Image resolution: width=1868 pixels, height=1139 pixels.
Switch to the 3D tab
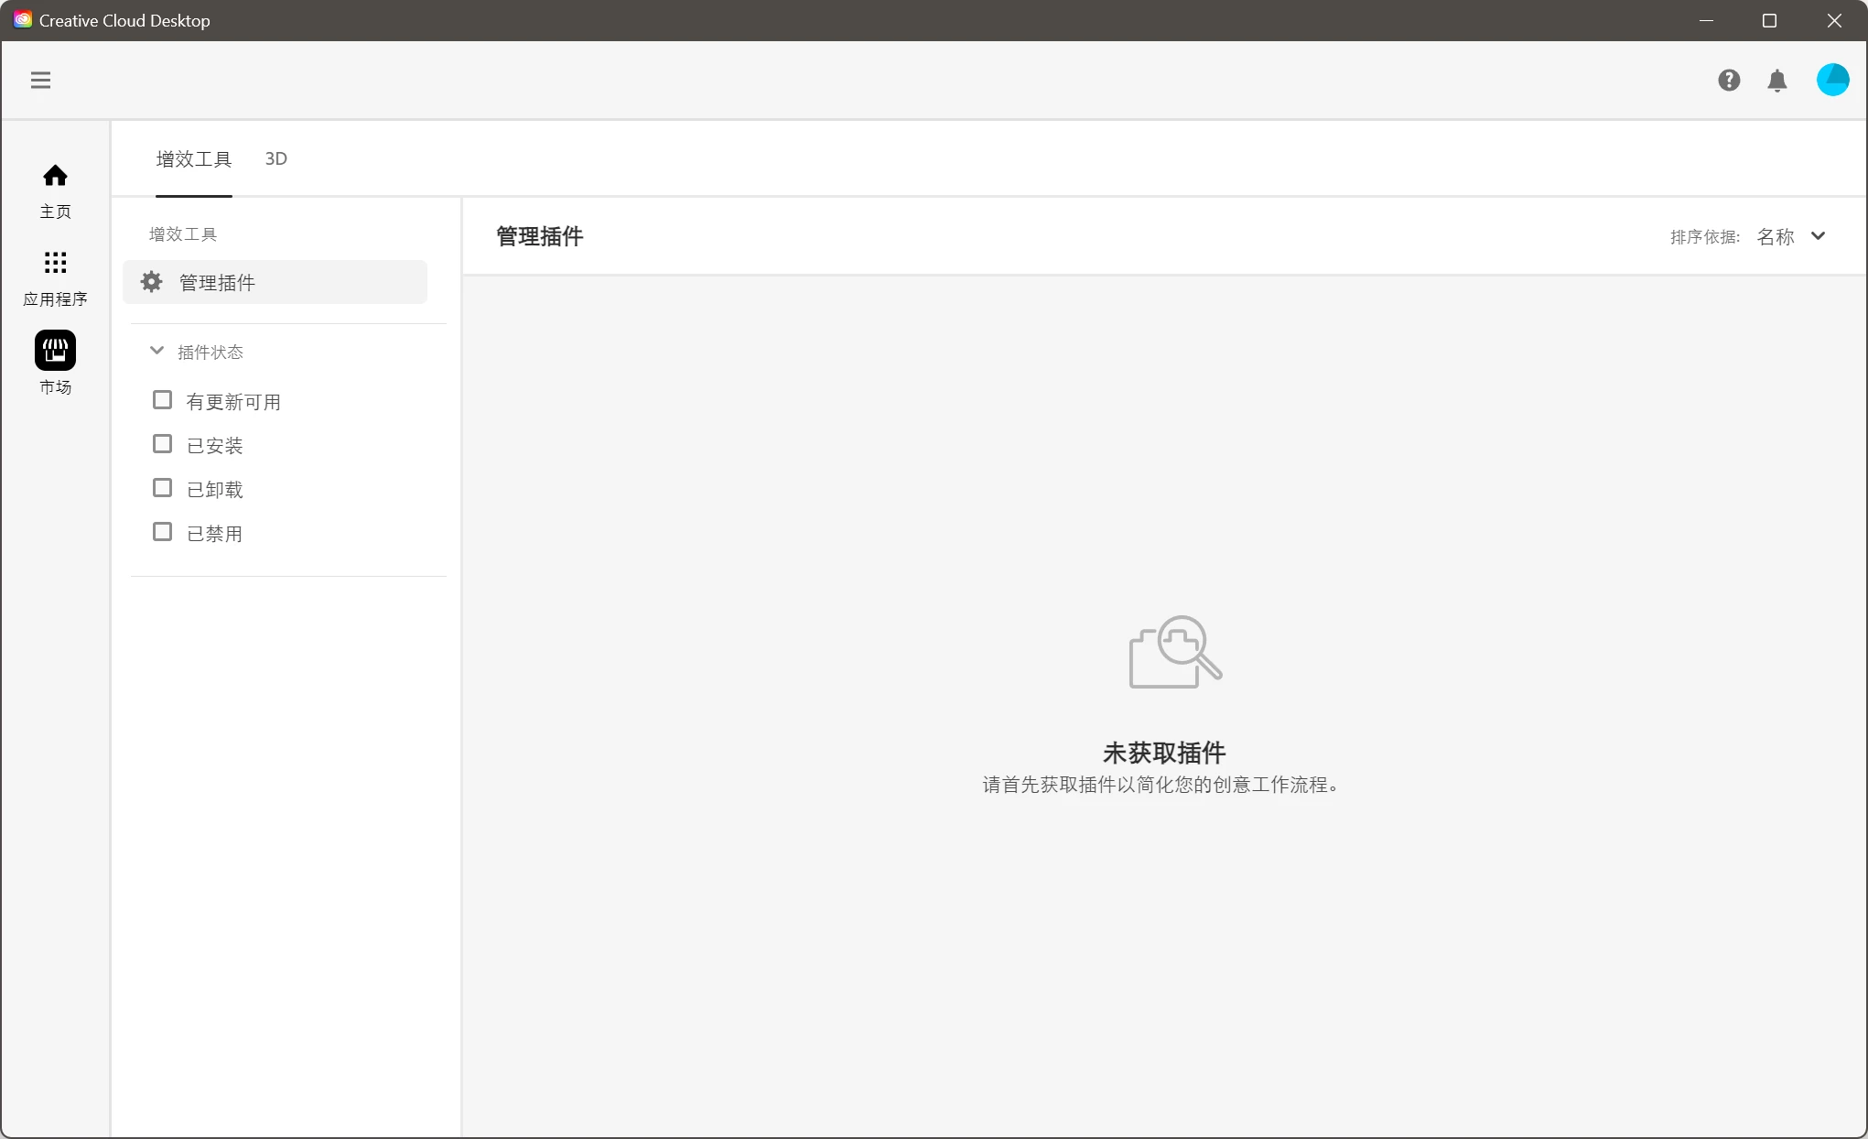(x=275, y=158)
